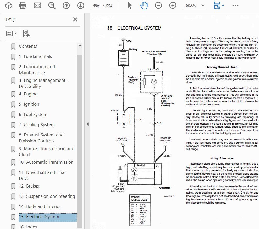Jump to the 6 Fuel System bookmark
The image size is (259, 229).
(33, 114)
